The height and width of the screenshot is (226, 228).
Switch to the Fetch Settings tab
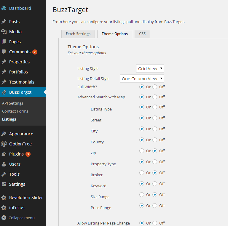point(78,34)
